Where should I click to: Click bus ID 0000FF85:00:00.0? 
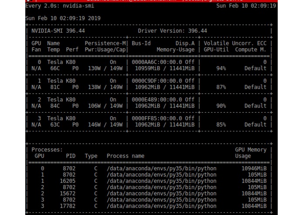[157, 118]
